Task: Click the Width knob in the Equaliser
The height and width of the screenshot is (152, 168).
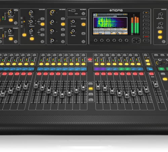Action: pos(31,12)
